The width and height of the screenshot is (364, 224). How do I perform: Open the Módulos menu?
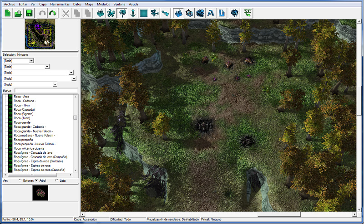pos(104,4)
